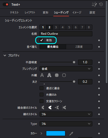Click keyframe diamond for ブレンディング

[x=99, y=69]
